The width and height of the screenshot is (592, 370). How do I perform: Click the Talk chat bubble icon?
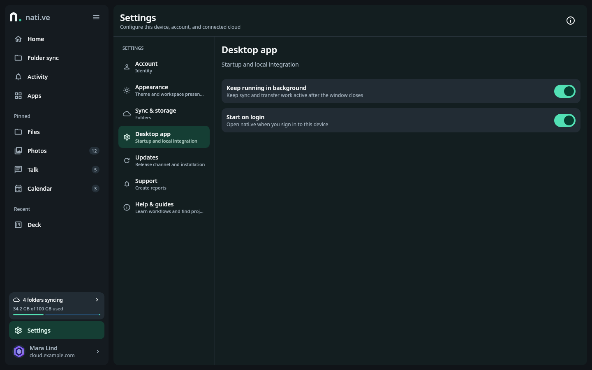click(x=18, y=170)
